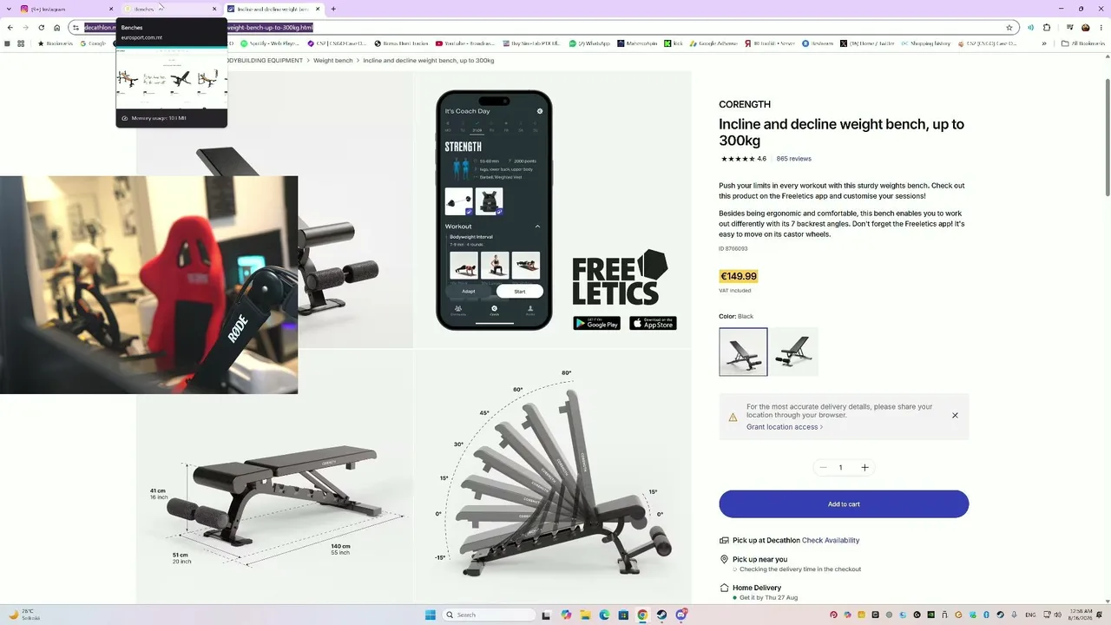This screenshot has height=625, width=1111.
Task: Select the second bench color thumbnail
Action: coord(794,352)
